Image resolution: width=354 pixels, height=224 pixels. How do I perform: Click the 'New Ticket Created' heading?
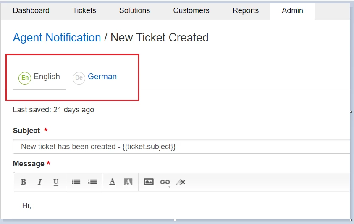click(x=160, y=38)
